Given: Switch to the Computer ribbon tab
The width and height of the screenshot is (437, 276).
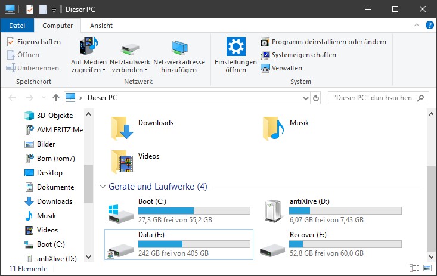Looking at the screenshot, I should [x=57, y=26].
